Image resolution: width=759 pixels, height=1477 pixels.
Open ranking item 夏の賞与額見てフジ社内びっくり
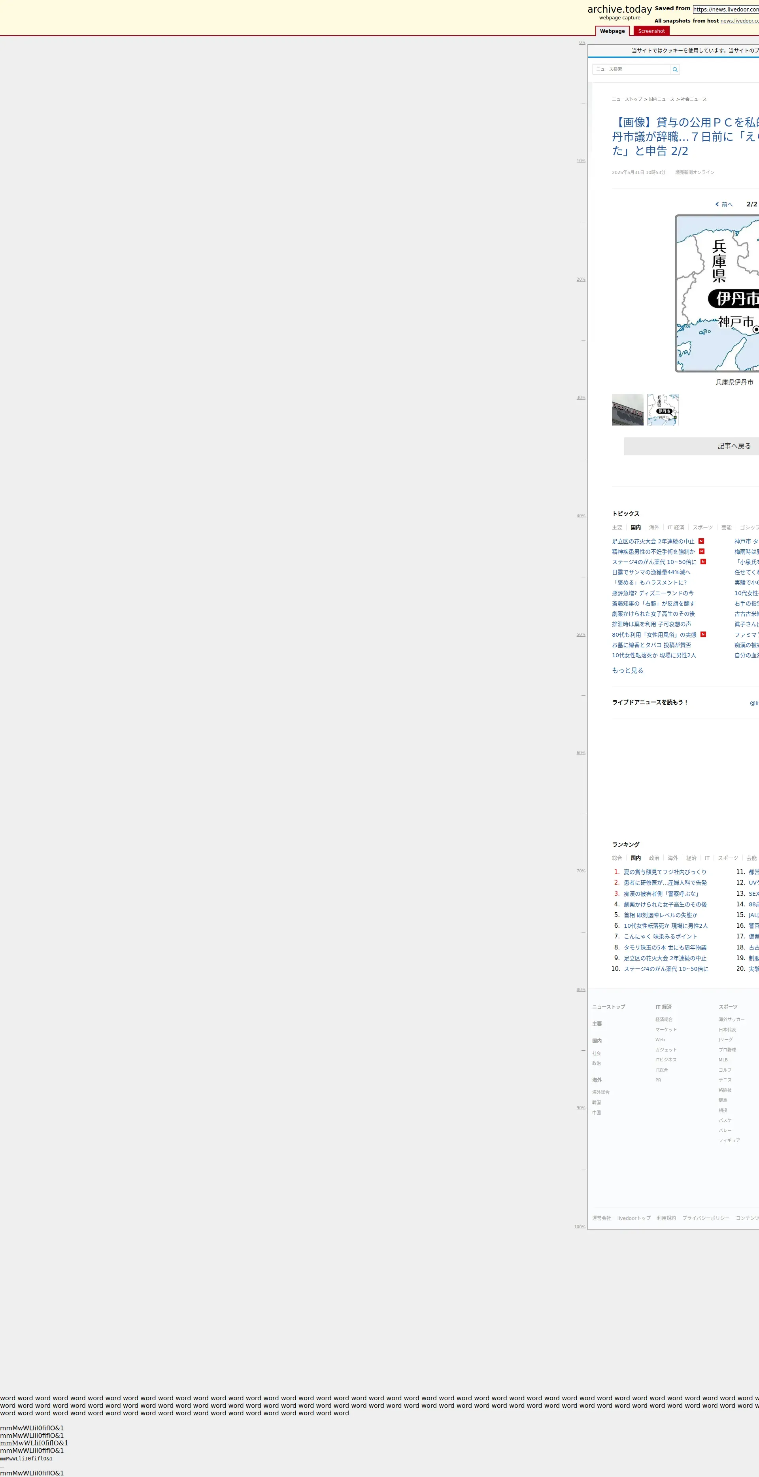point(665,872)
